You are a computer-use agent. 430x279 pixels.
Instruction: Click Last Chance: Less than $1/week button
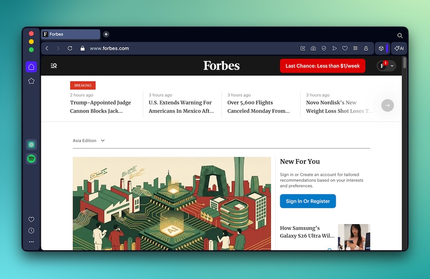click(322, 66)
